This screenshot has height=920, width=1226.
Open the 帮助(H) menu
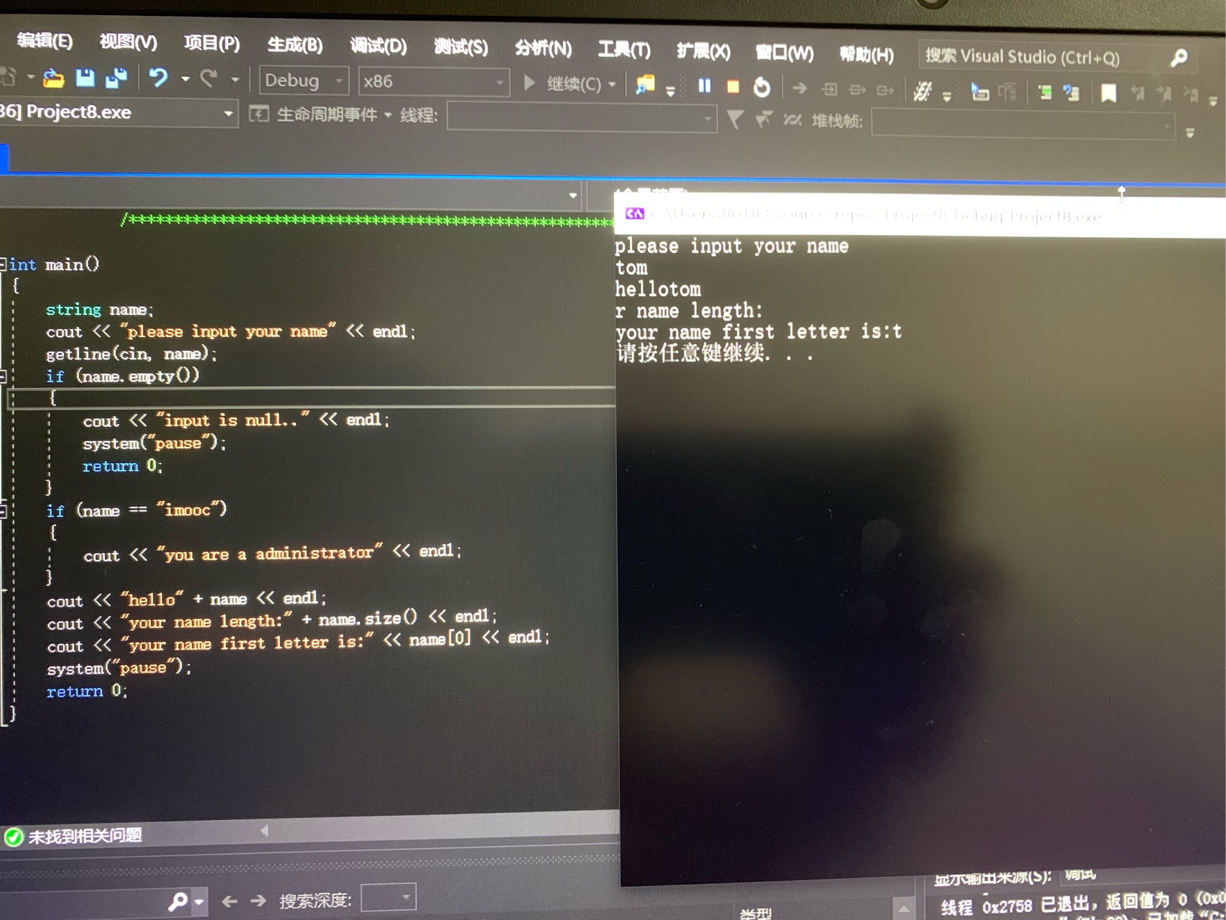pos(867,55)
